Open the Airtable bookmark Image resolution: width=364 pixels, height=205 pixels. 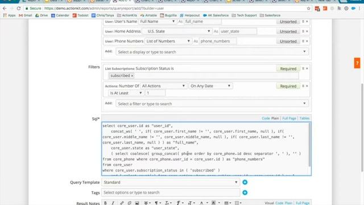[x=148, y=15]
